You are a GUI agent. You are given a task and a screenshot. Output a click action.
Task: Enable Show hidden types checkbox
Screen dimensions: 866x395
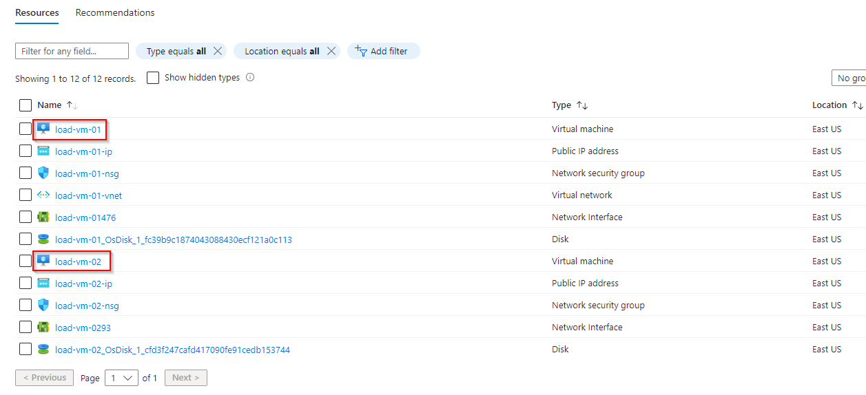click(x=153, y=78)
